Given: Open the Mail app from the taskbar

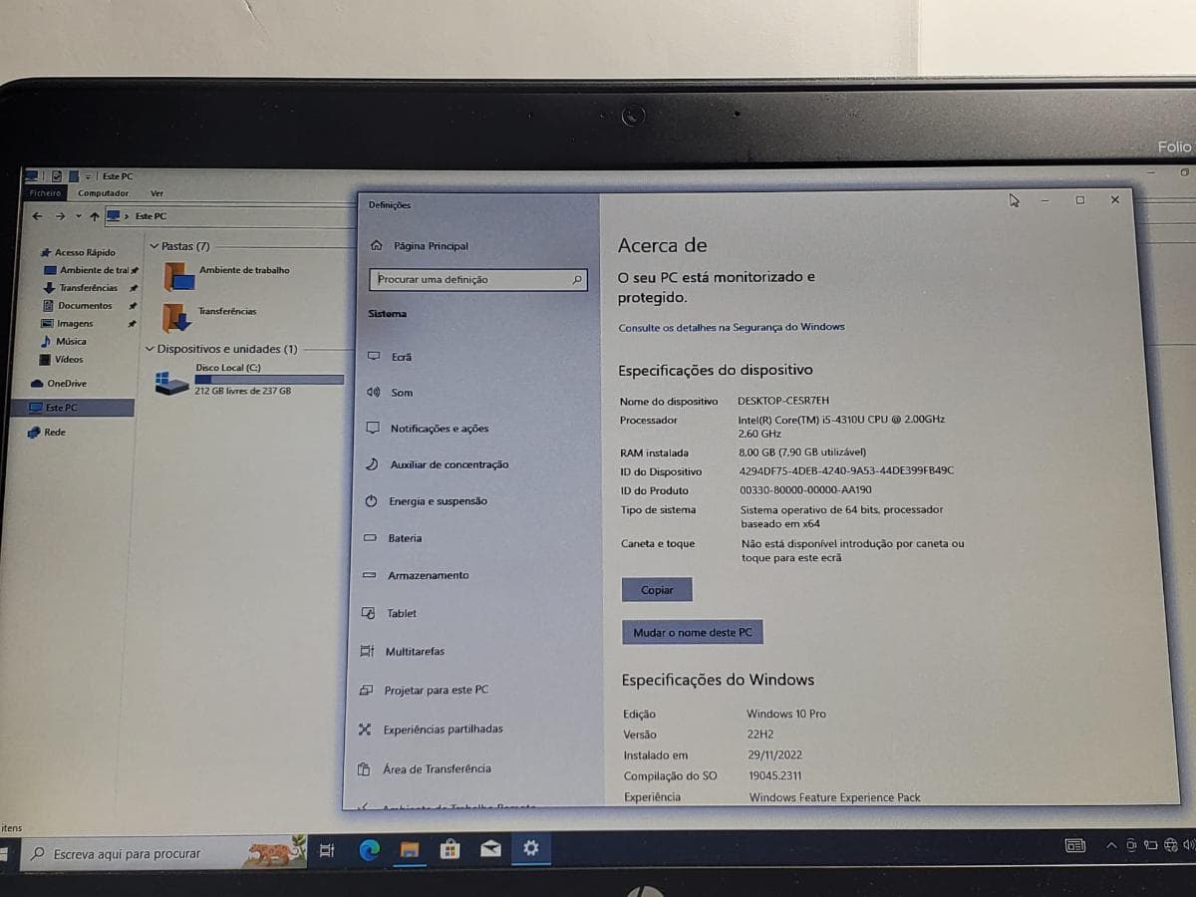Looking at the screenshot, I should 490,849.
